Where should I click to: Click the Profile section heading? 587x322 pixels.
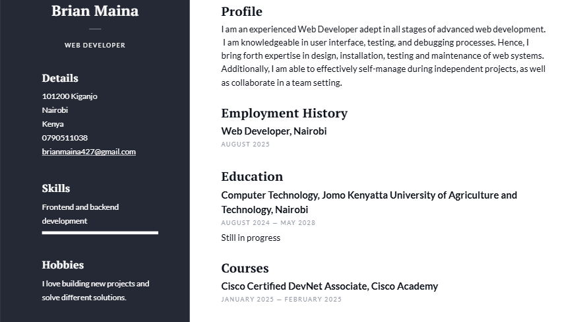coord(242,12)
